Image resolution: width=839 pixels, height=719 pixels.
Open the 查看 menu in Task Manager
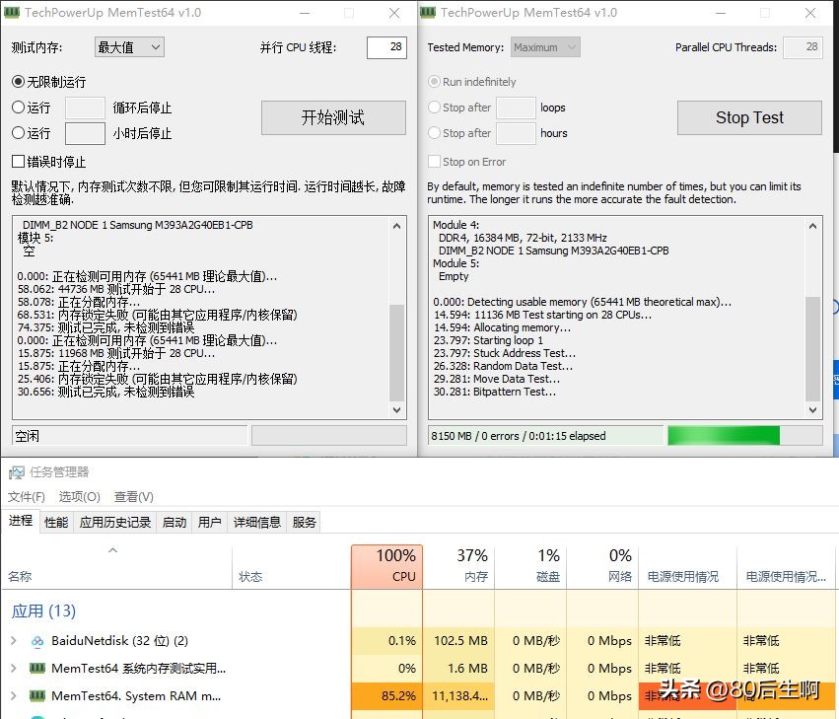pos(131,496)
